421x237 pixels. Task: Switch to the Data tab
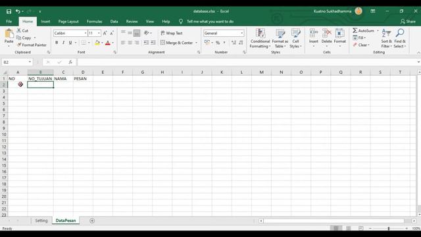click(114, 22)
